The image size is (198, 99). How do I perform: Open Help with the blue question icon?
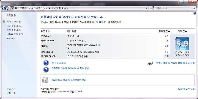pyautogui.click(x=195, y=13)
